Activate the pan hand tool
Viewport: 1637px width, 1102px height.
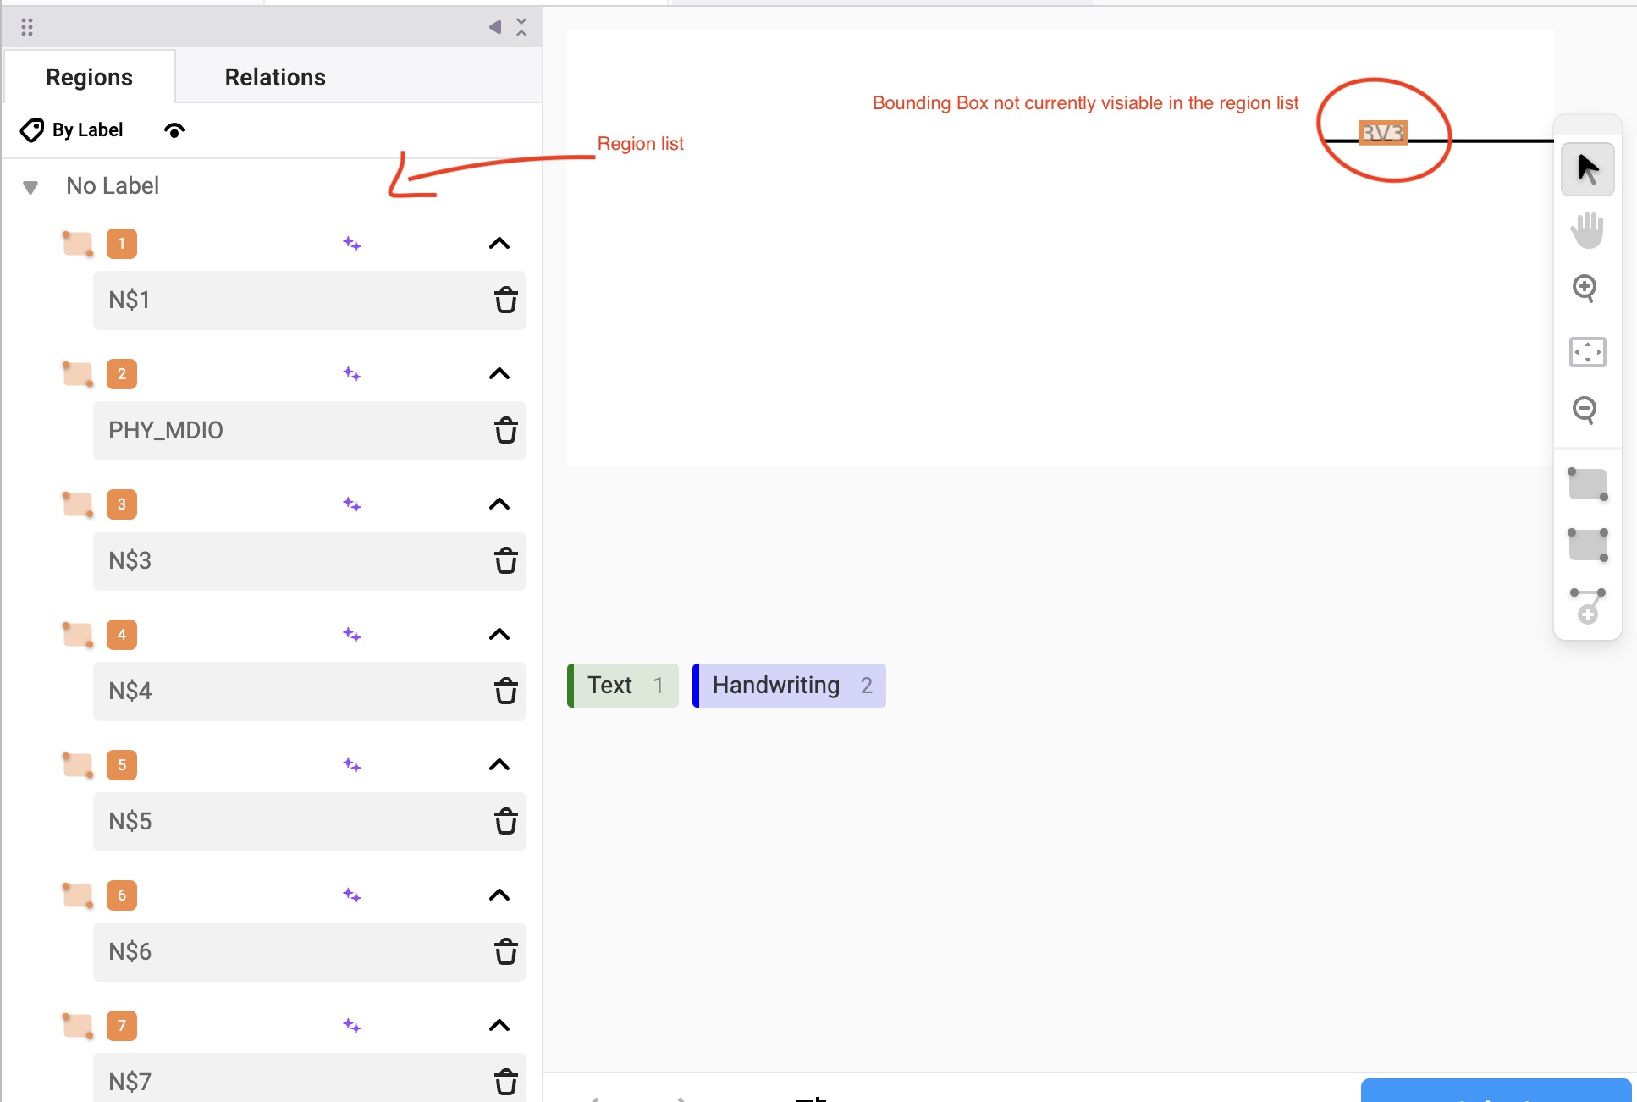coord(1587,229)
